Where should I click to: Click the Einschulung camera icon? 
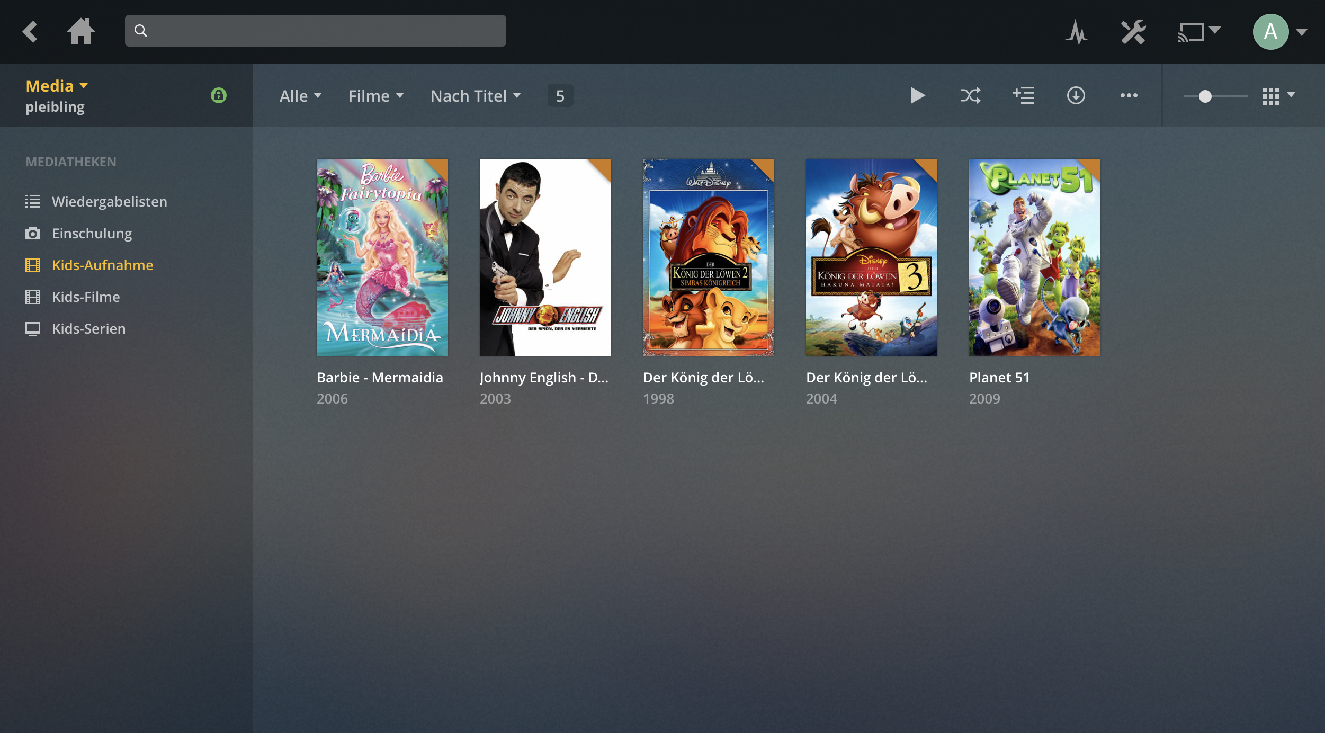(x=33, y=234)
